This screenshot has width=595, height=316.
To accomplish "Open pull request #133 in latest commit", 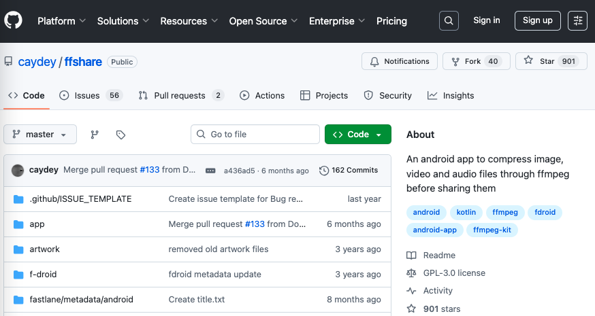I will point(150,170).
